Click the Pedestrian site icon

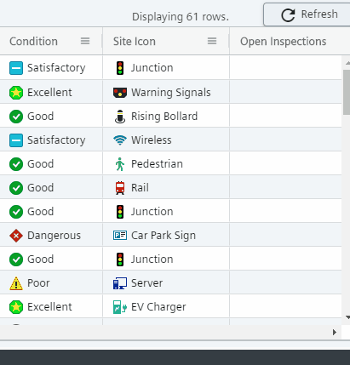pos(120,164)
